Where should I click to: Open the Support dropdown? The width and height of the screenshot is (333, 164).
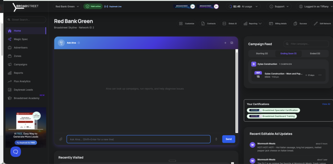[x=279, y=6]
